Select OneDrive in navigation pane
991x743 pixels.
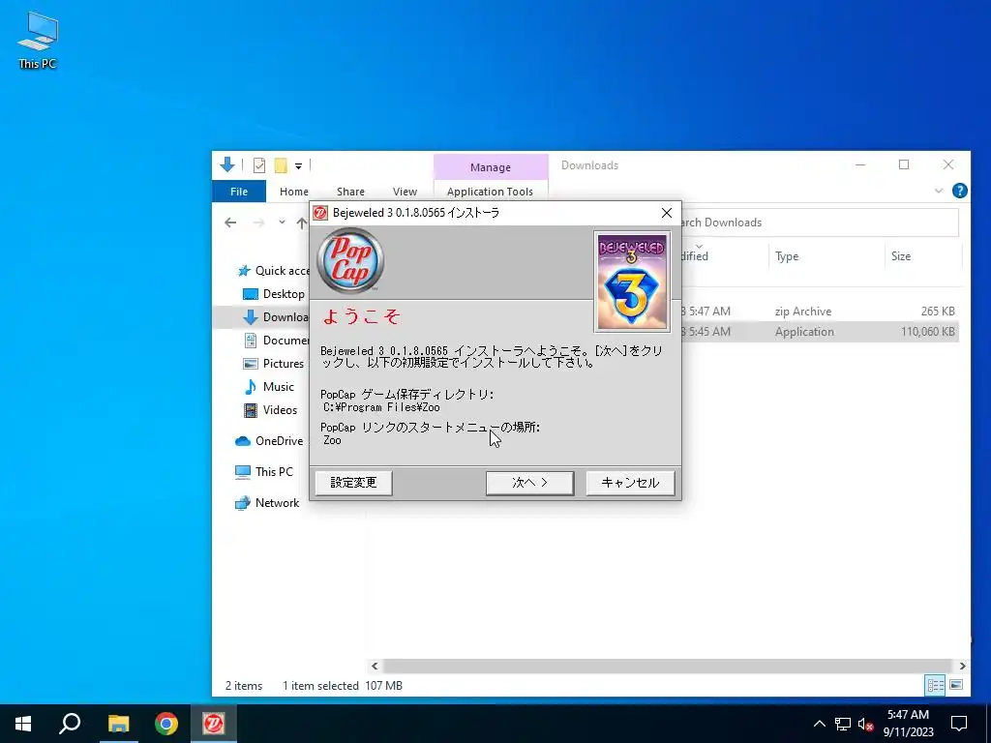pyautogui.click(x=269, y=441)
